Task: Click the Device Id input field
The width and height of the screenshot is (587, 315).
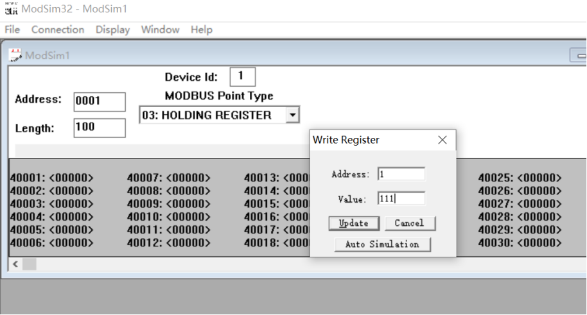Action: pyautogui.click(x=243, y=77)
